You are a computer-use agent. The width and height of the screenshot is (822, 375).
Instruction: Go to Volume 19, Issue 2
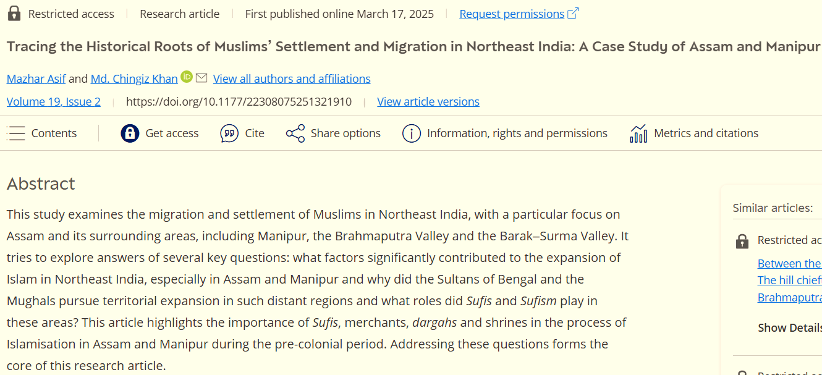[54, 102]
